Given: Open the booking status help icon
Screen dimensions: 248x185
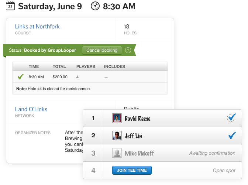Looking at the screenshot, I should point(128,50).
